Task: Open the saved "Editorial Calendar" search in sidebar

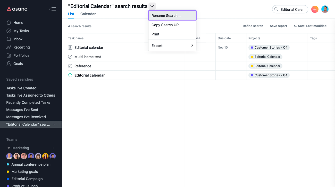Action: point(28,124)
